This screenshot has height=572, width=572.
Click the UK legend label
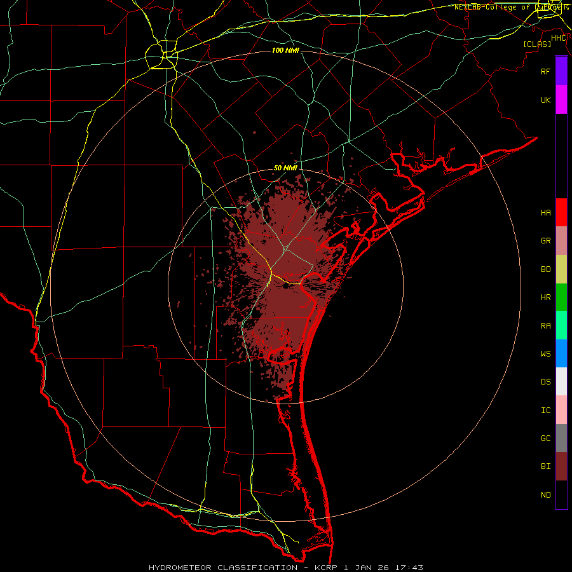(545, 100)
